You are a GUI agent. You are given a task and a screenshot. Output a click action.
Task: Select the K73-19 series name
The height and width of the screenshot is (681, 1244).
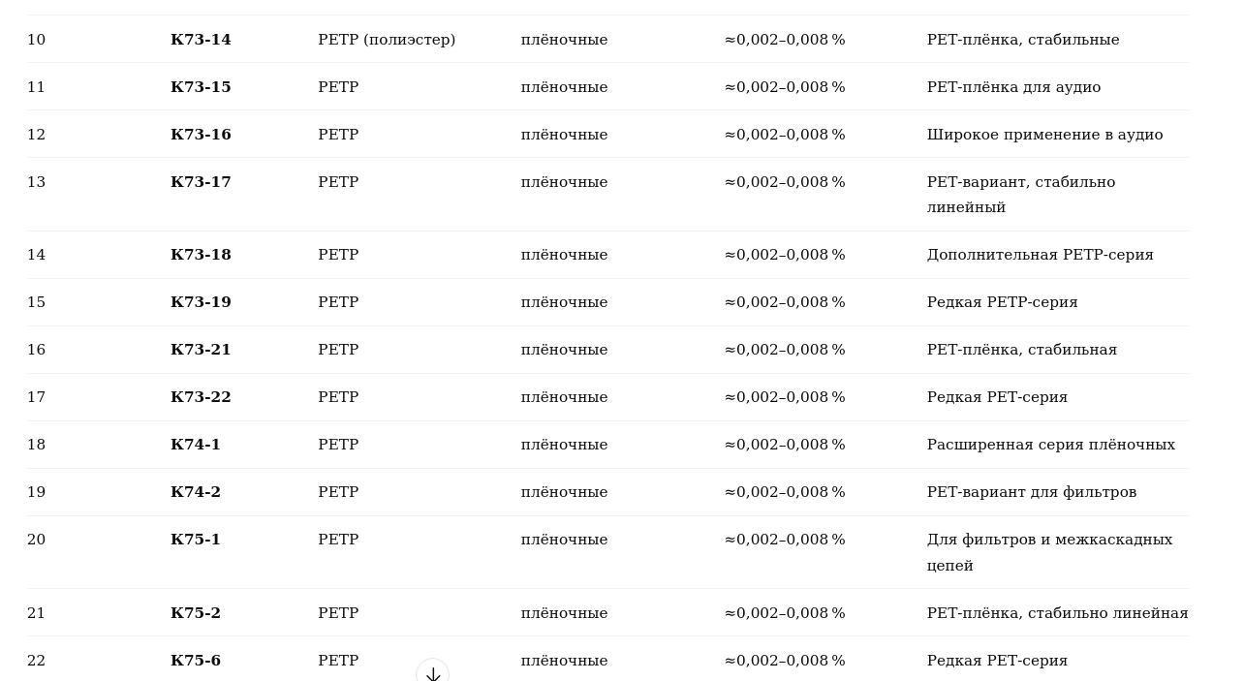pos(201,302)
